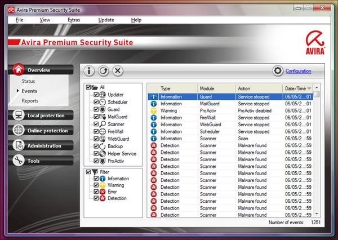This screenshot has width=338, height=240.
Task: Click the Guard shield icon in tree
Action: click(103, 109)
